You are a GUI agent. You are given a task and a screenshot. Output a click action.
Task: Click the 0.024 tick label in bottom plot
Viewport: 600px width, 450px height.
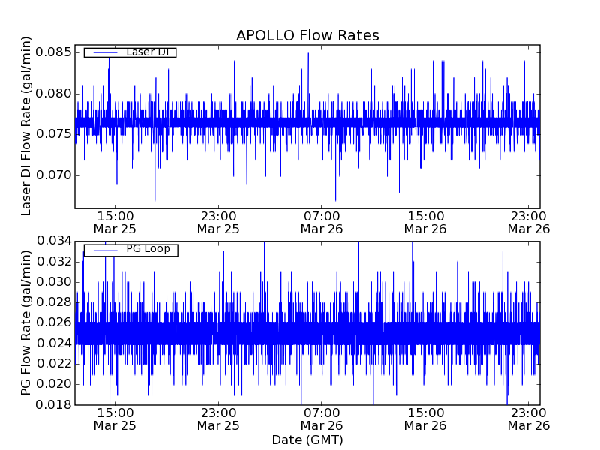coord(54,343)
